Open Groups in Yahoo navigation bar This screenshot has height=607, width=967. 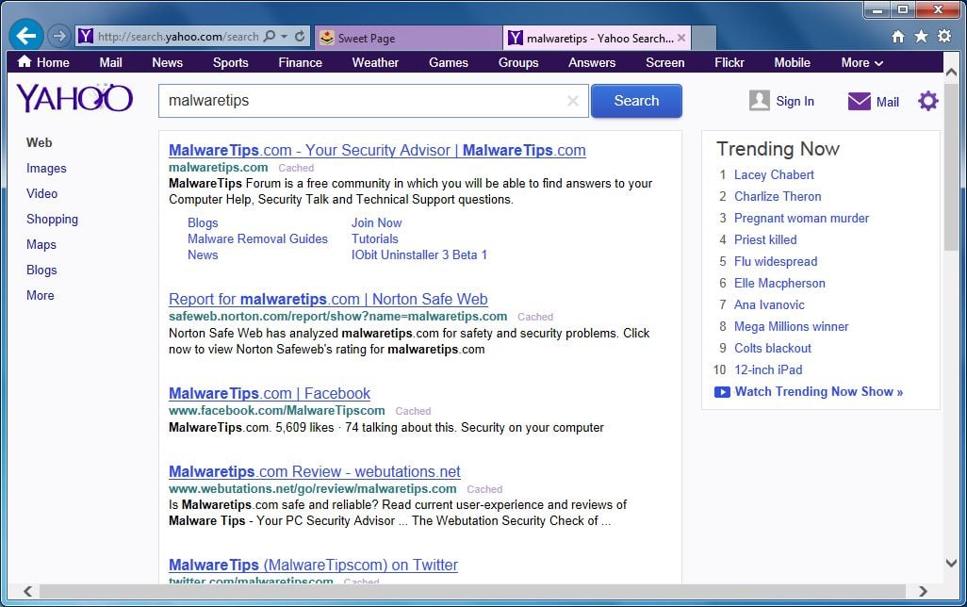(x=518, y=62)
